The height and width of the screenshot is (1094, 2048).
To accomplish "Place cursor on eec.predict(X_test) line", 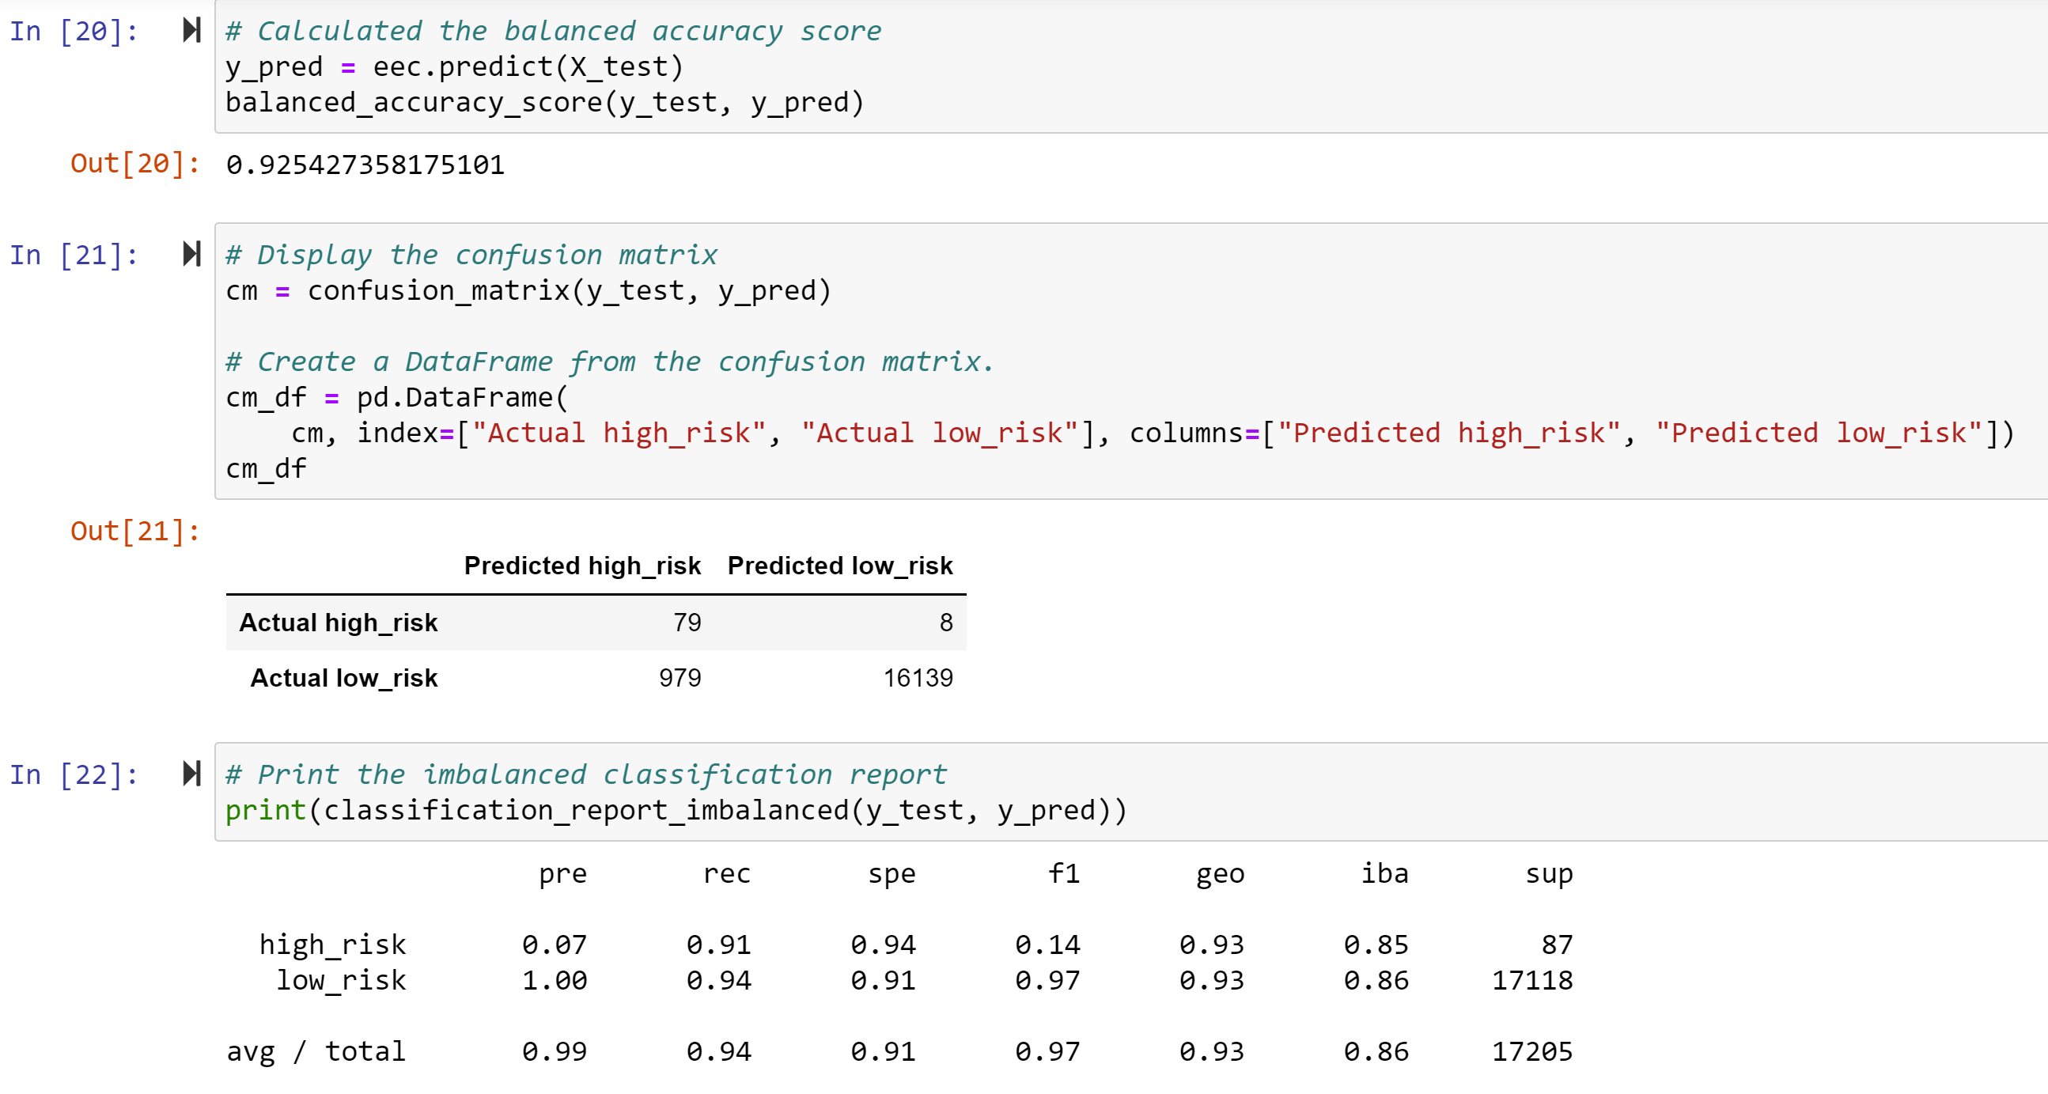I will click(x=454, y=66).
